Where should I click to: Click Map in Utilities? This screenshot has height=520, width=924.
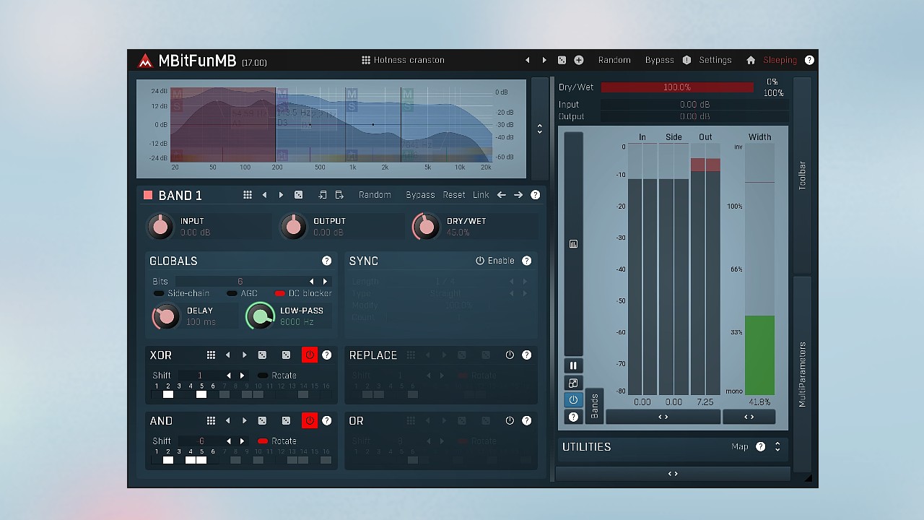(740, 447)
